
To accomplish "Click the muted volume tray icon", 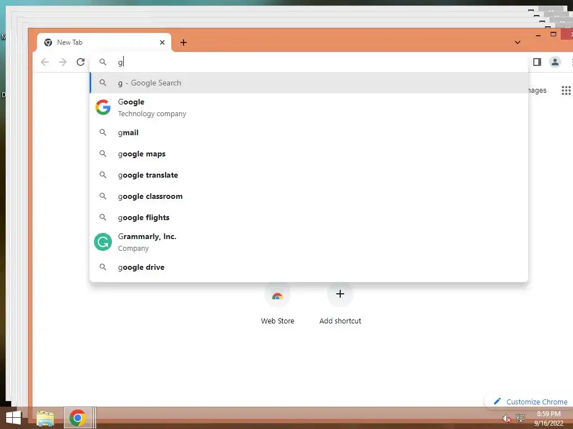I will tap(506, 418).
